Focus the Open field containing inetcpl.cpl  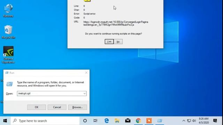52,93
